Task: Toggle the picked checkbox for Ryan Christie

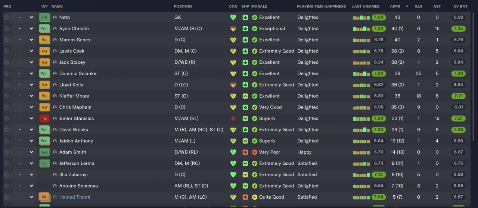Action: click(6, 29)
